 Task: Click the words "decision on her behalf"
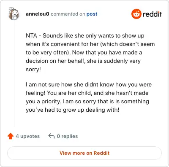[55, 61]
